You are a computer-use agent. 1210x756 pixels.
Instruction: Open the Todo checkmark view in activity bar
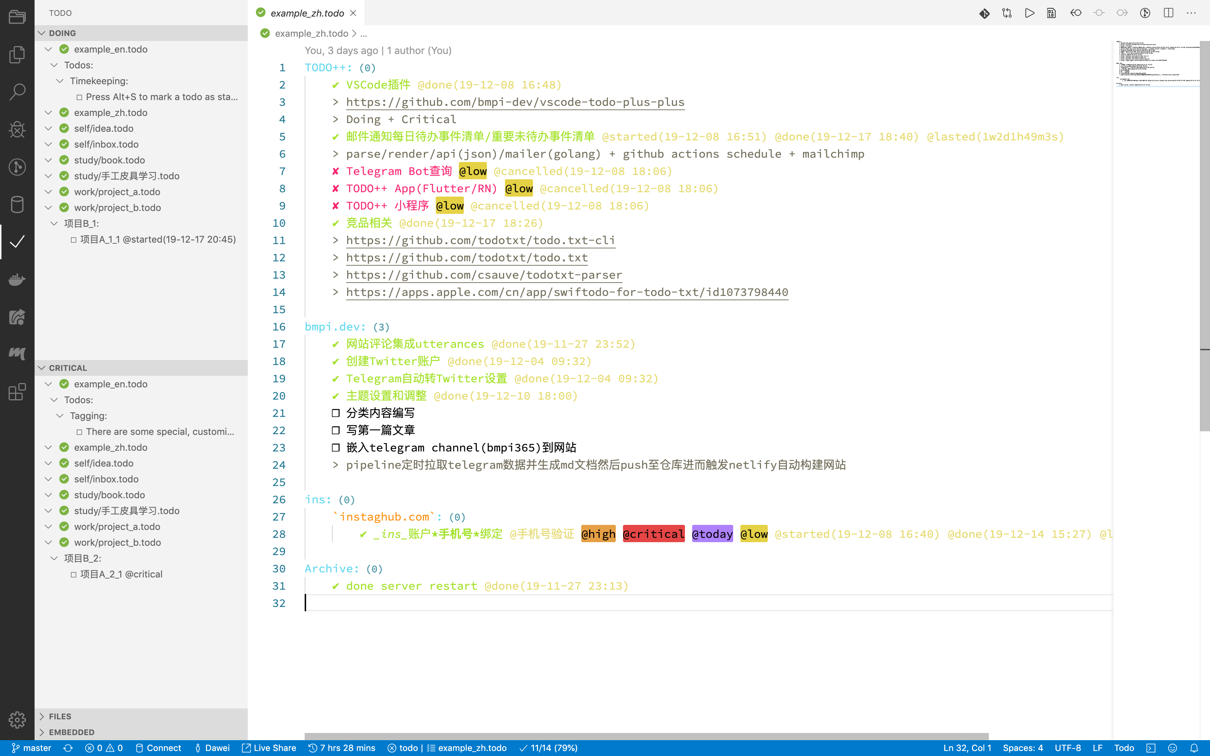coord(17,242)
